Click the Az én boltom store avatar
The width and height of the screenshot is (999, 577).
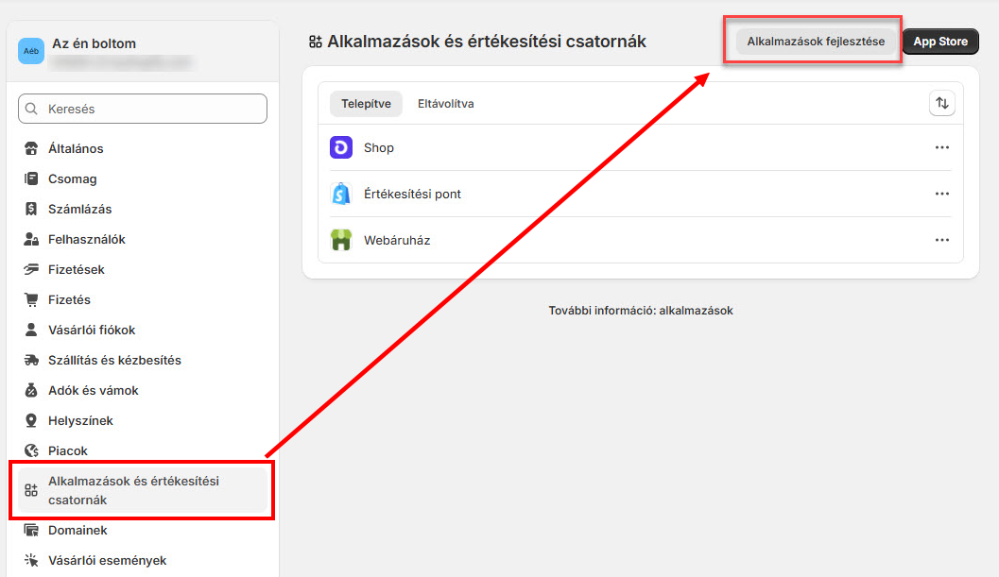[31, 52]
